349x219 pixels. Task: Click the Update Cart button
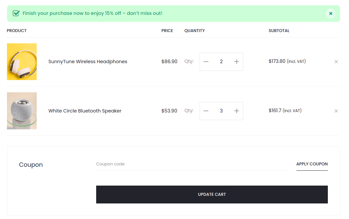212,195
